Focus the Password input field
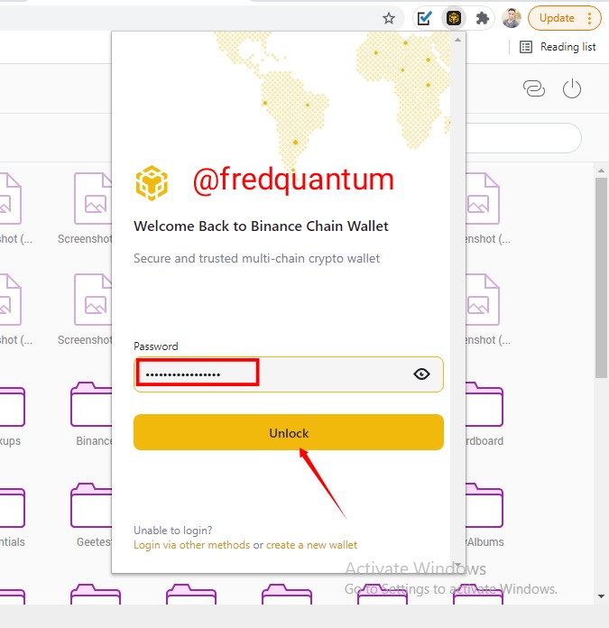This screenshot has width=609, height=628. 289,374
